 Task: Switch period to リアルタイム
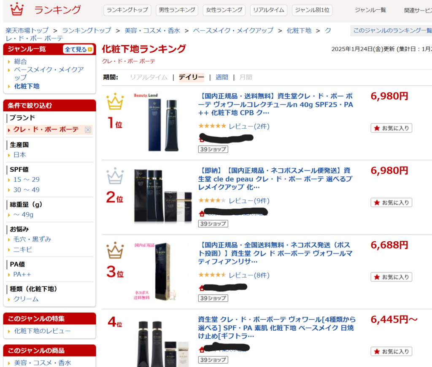pyautogui.click(x=149, y=77)
